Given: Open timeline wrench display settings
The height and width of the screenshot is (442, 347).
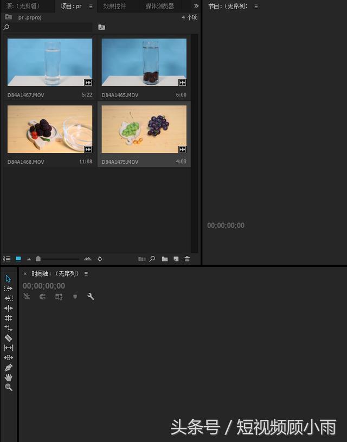Looking at the screenshot, I should click(91, 297).
